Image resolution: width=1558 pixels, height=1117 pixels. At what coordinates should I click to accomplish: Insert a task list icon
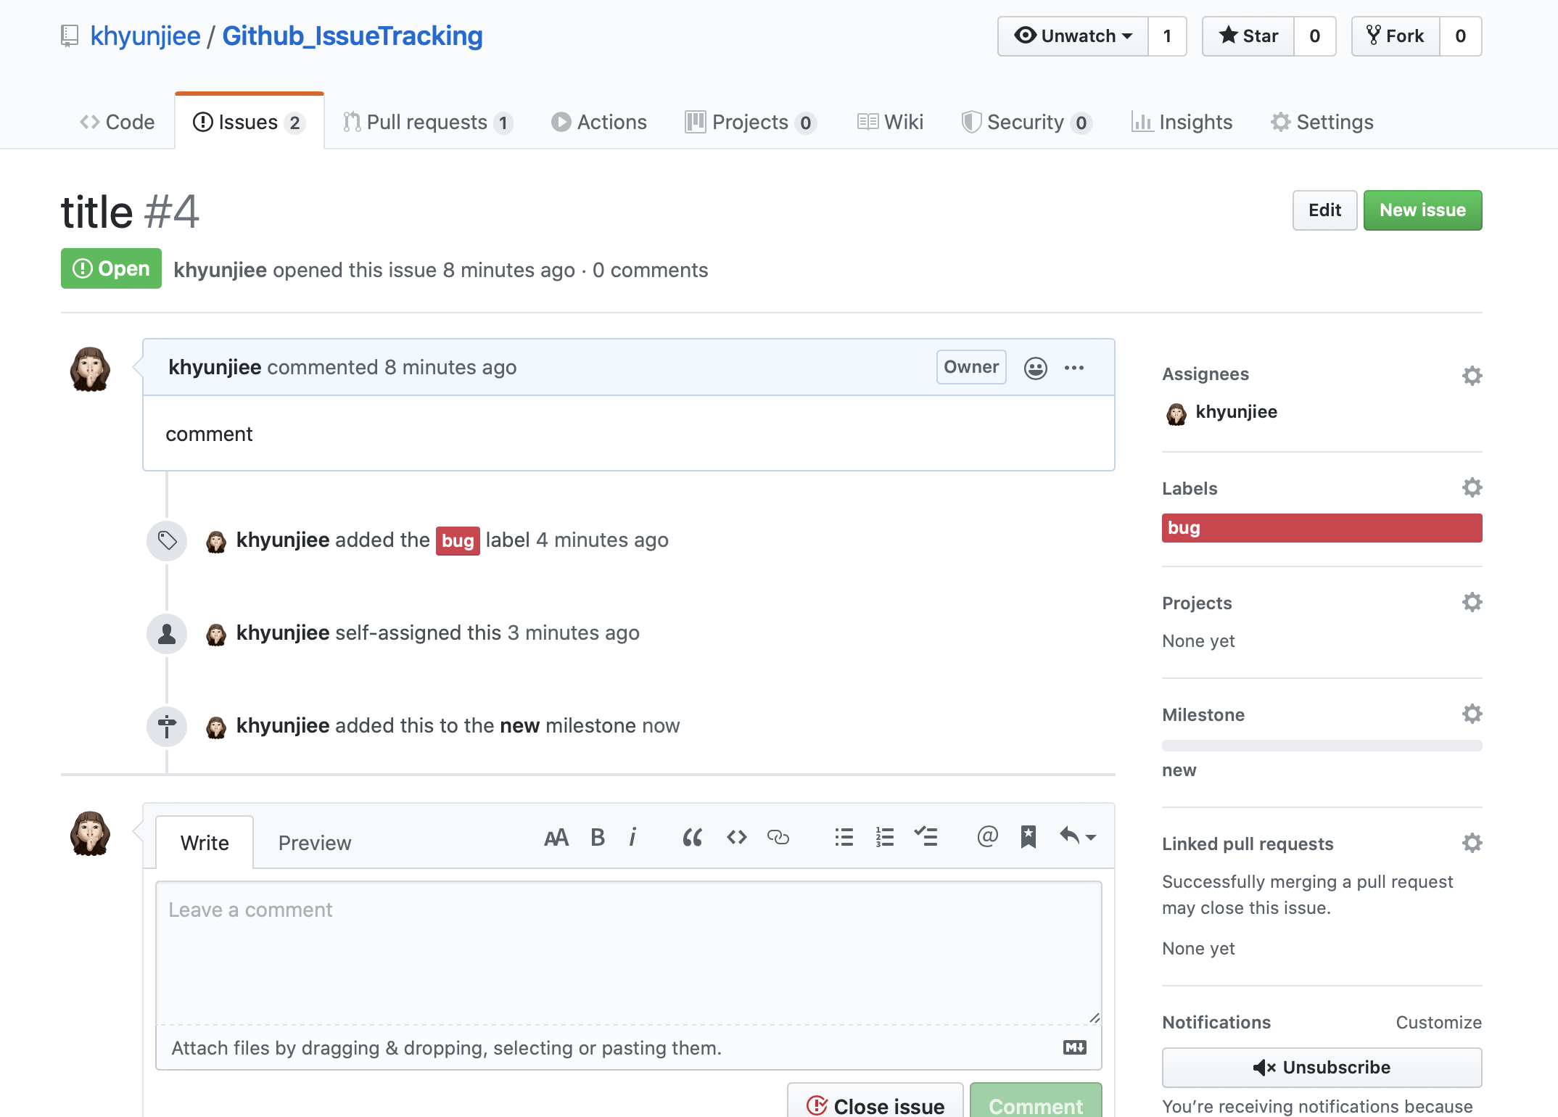[x=926, y=837]
